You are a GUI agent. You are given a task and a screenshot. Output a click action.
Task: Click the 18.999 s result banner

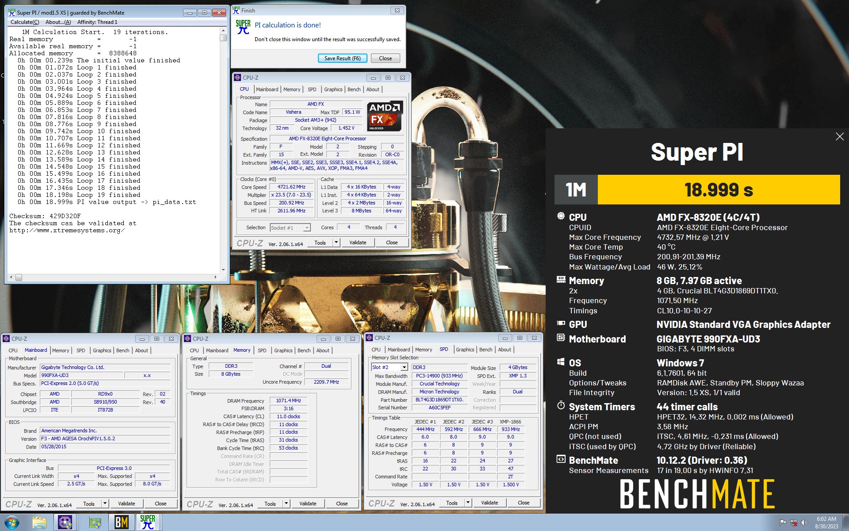pyautogui.click(x=719, y=190)
